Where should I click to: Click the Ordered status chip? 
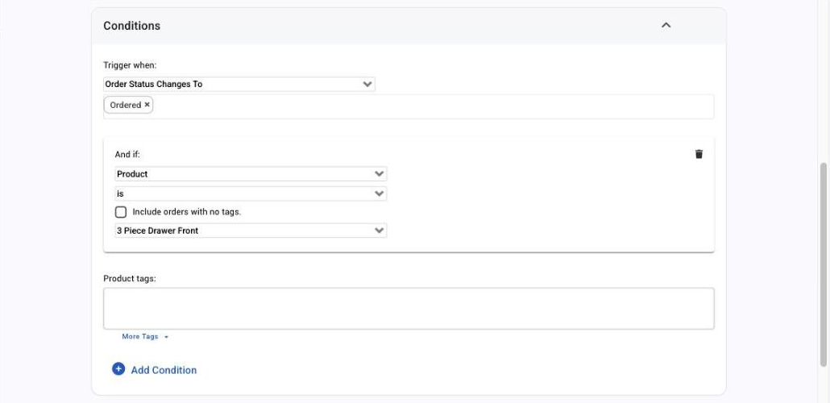128,105
